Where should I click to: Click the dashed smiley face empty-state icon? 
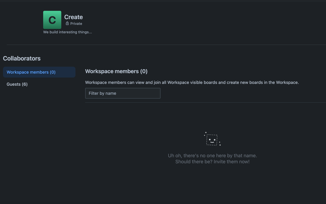point(212,140)
